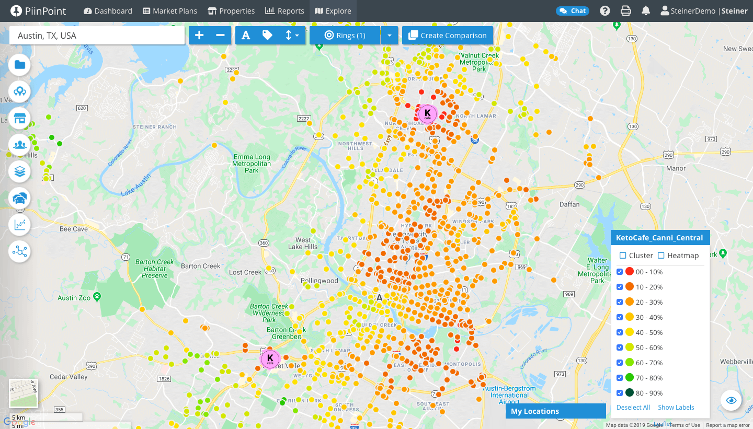Open the folder icon in the left sidebar
The height and width of the screenshot is (429, 753).
20,65
